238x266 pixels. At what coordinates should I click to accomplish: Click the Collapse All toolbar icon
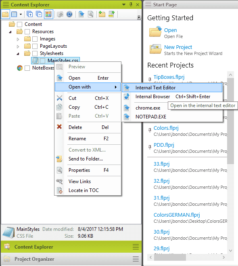39,14
